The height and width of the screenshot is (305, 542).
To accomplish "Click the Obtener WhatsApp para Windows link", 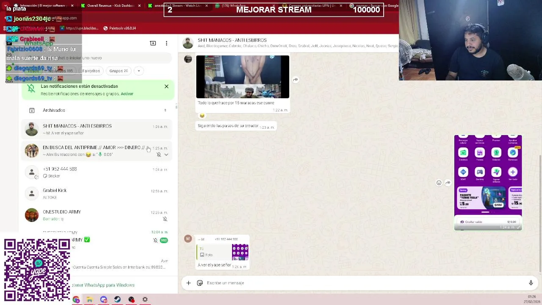I will coord(103,285).
